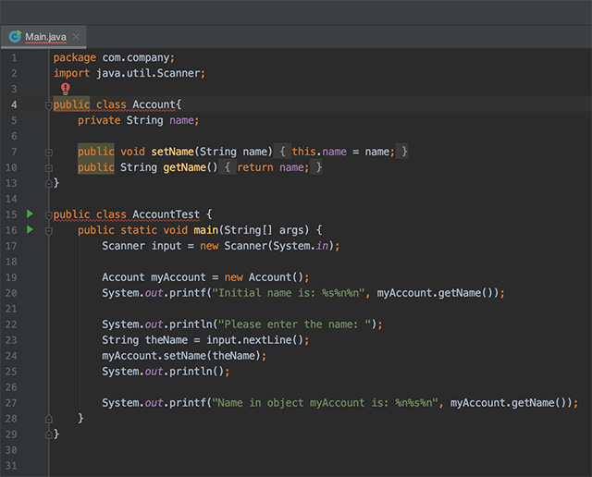This screenshot has height=477, width=592.
Task: Click line number 20 in gutter
Action: click(x=11, y=293)
